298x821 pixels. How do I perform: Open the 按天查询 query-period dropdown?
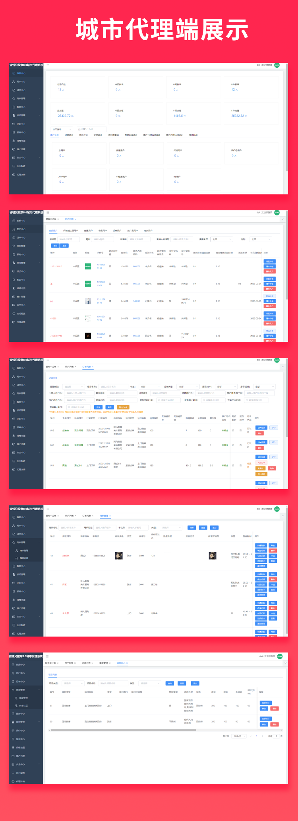pos(62,129)
